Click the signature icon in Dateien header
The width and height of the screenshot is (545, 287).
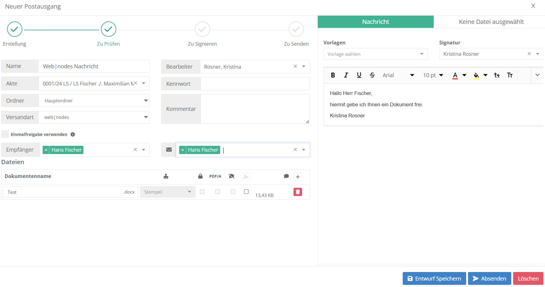[246, 177]
